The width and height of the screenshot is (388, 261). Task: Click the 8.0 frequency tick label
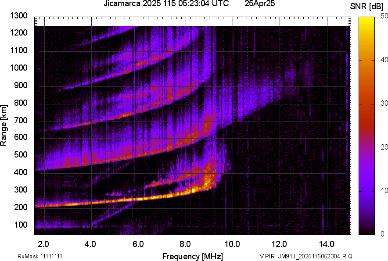pos(185,244)
